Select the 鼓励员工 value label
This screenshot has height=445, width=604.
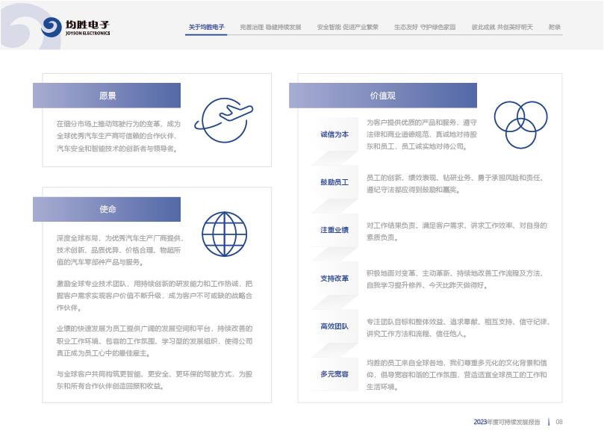coord(334,182)
